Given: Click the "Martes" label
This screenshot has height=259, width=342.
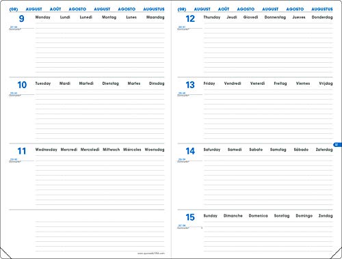Looking at the screenshot, I should [x=134, y=83].
